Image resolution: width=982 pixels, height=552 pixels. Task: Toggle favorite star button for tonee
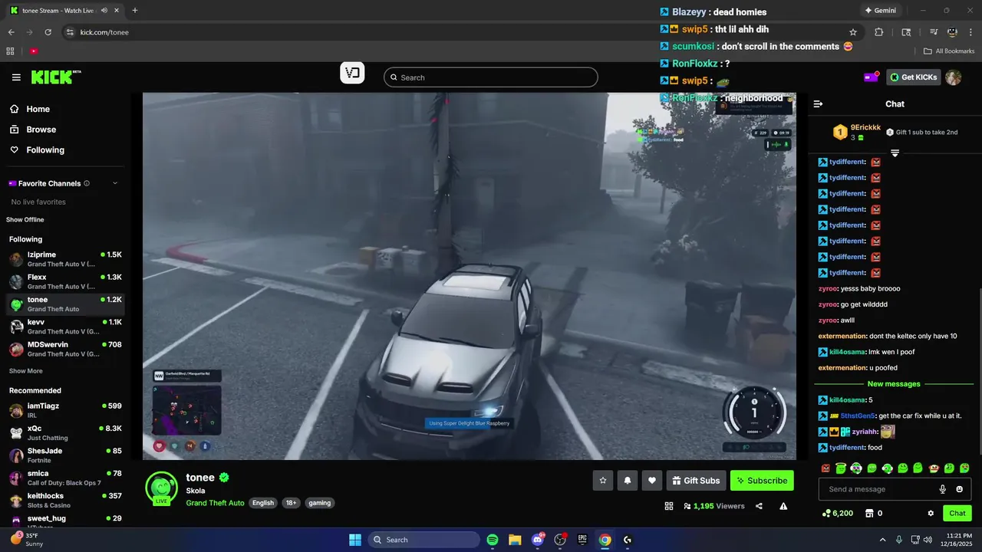click(x=603, y=481)
